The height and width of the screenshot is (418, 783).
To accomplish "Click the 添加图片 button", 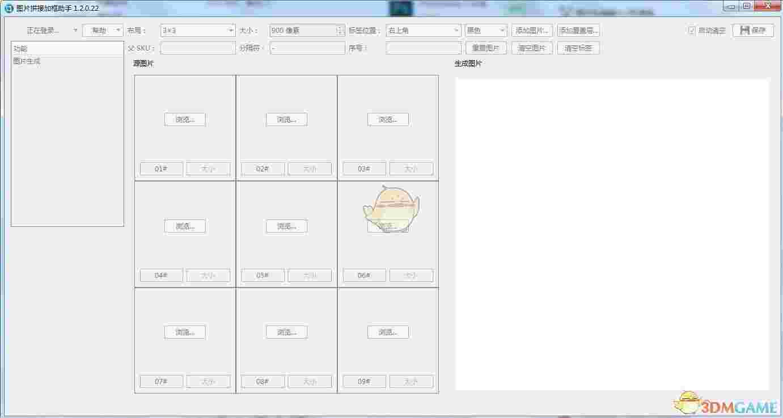I will coord(532,30).
